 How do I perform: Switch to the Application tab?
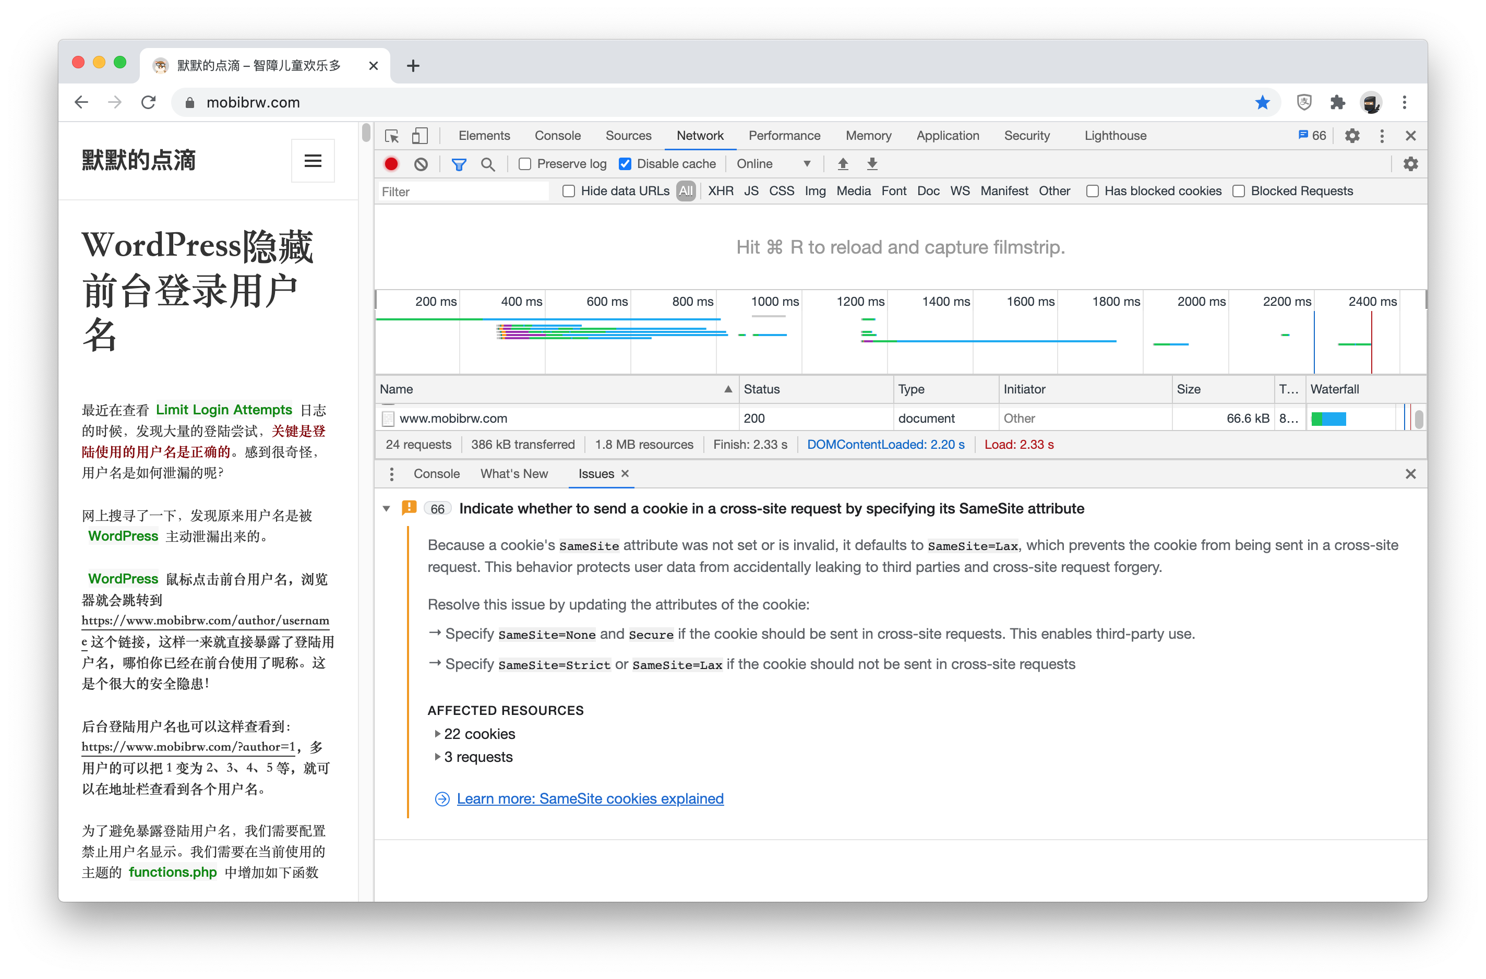coord(948,136)
